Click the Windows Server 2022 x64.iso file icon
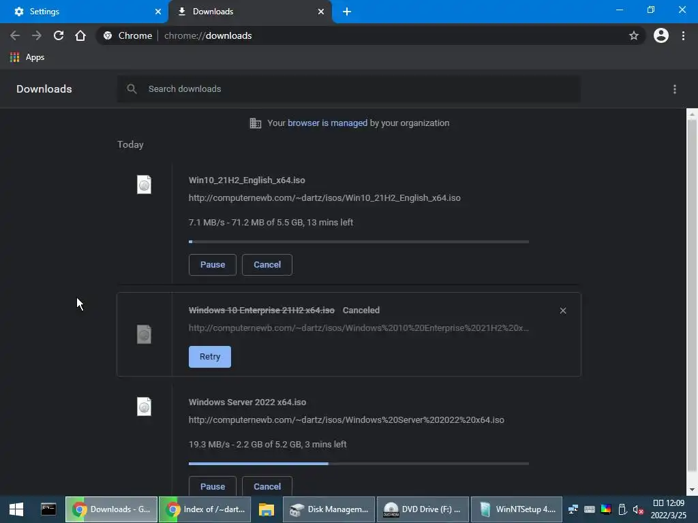This screenshot has height=523, width=698. pos(144,407)
